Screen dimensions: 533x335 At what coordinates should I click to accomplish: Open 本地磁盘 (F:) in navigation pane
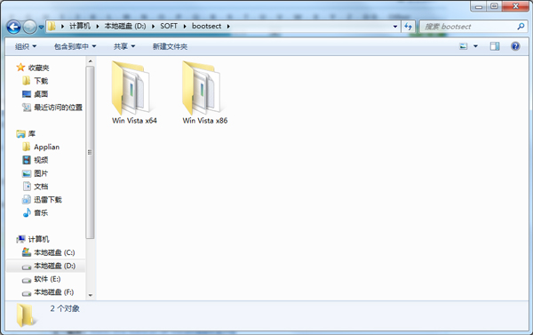(54, 292)
